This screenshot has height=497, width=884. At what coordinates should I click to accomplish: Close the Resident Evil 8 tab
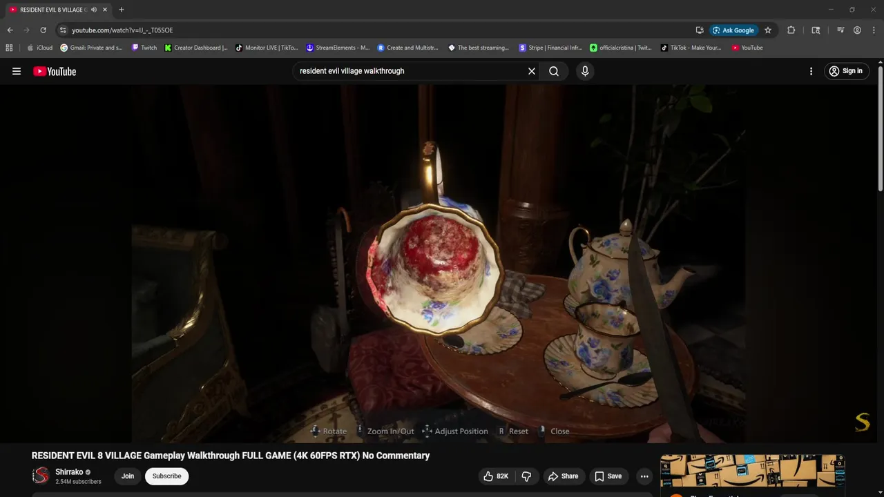[x=105, y=10]
